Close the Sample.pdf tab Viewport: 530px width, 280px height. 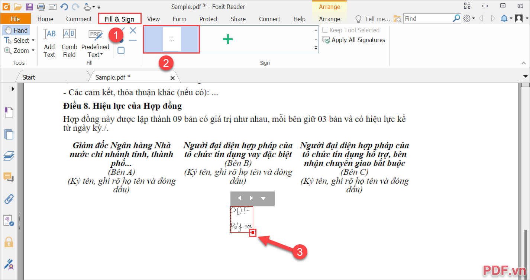point(172,78)
